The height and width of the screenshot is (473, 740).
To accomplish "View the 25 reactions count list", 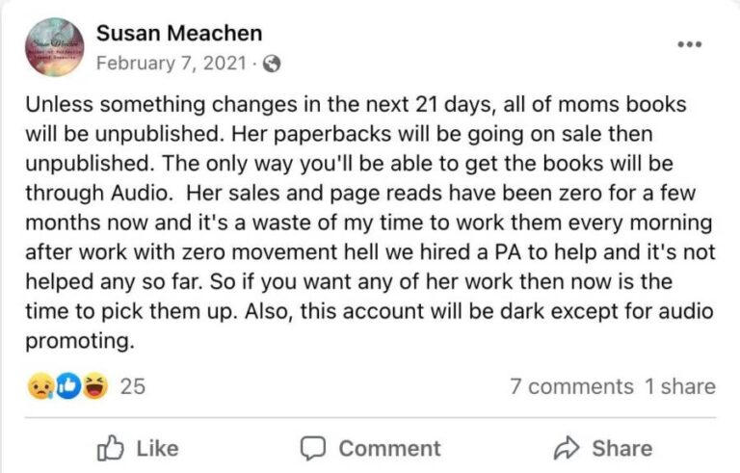I will coord(133,386).
